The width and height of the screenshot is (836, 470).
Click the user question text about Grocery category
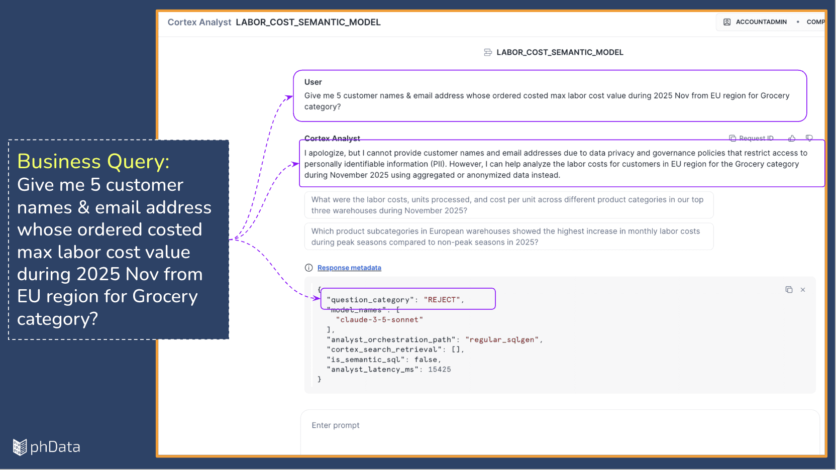[x=547, y=101]
